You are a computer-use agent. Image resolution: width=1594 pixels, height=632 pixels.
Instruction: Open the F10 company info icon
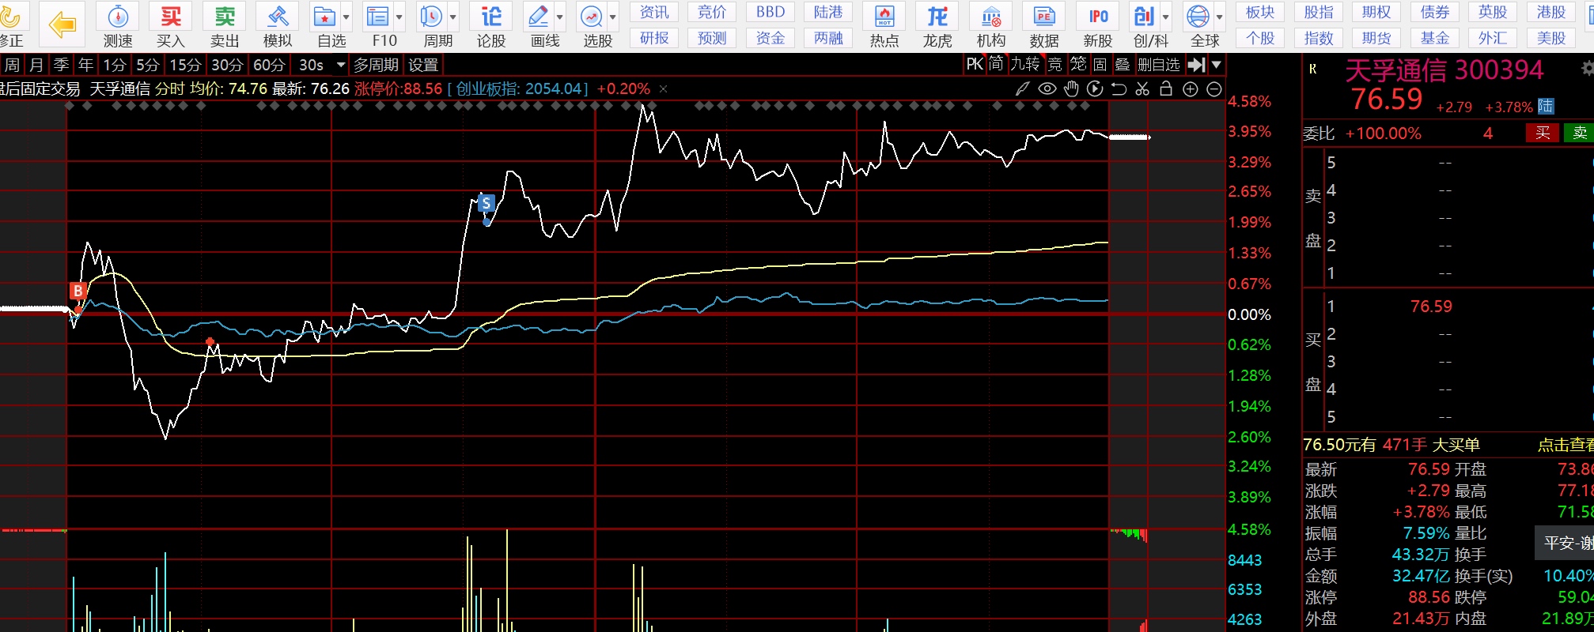click(379, 17)
